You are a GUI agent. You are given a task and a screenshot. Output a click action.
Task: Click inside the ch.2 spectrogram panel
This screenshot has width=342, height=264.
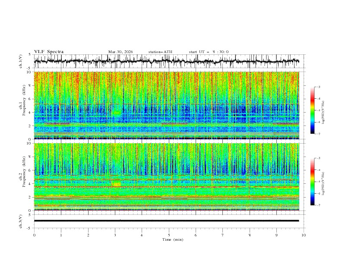click(x=166, y=177)
